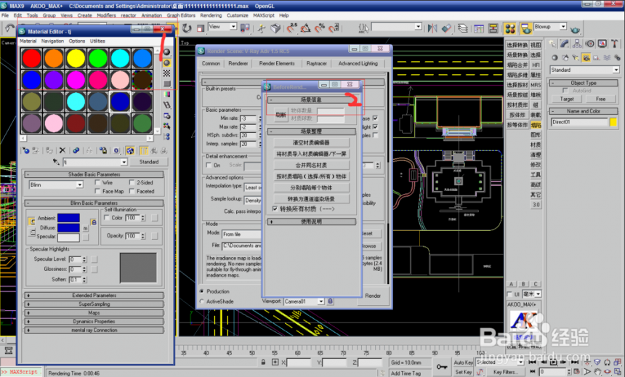Select Cameras category icon in Create panel
625x377 pixels.
pos(586,57)
